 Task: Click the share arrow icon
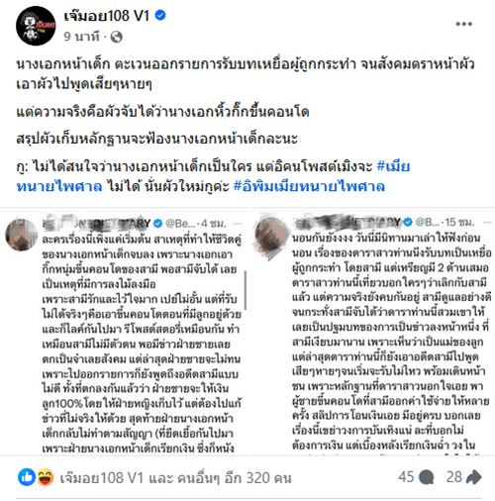pos(473,477)
